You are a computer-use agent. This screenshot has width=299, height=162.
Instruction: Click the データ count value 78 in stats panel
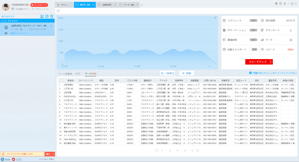coord(291,40)
